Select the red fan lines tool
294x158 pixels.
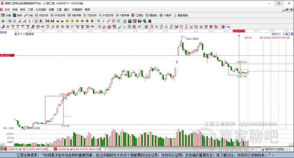105,27
